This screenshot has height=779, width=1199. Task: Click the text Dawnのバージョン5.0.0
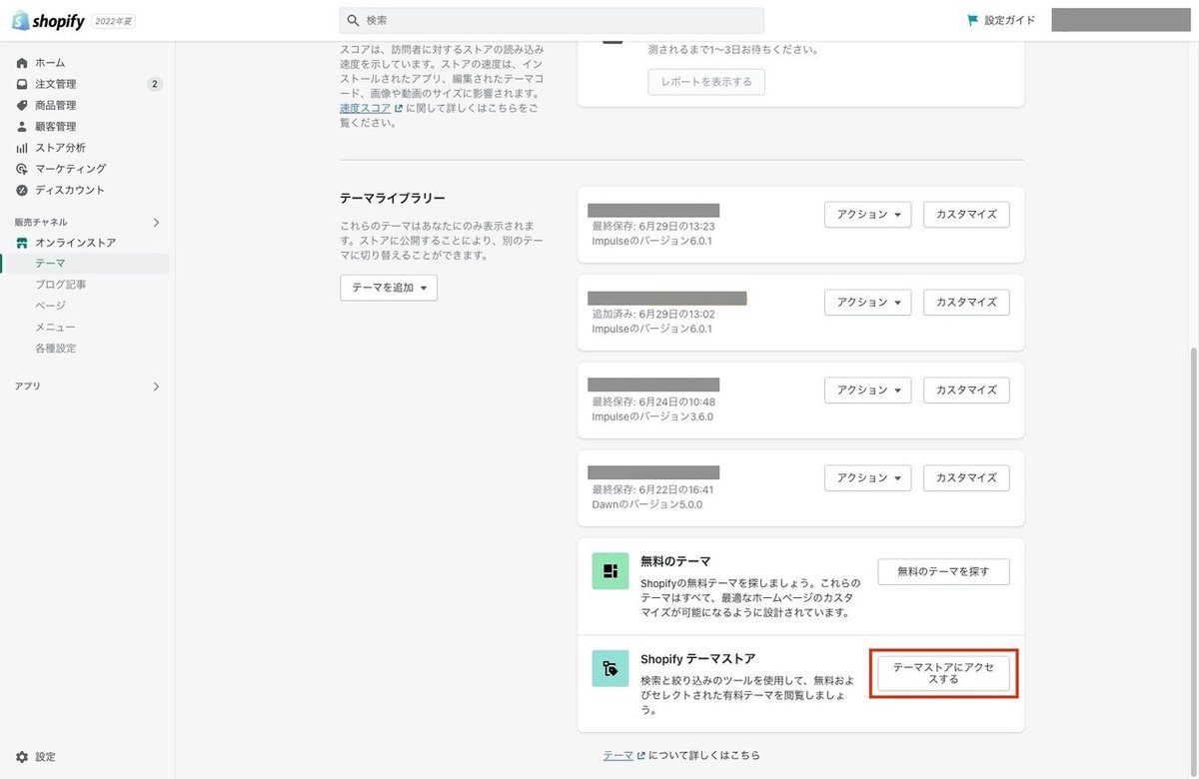pos(647,504)
